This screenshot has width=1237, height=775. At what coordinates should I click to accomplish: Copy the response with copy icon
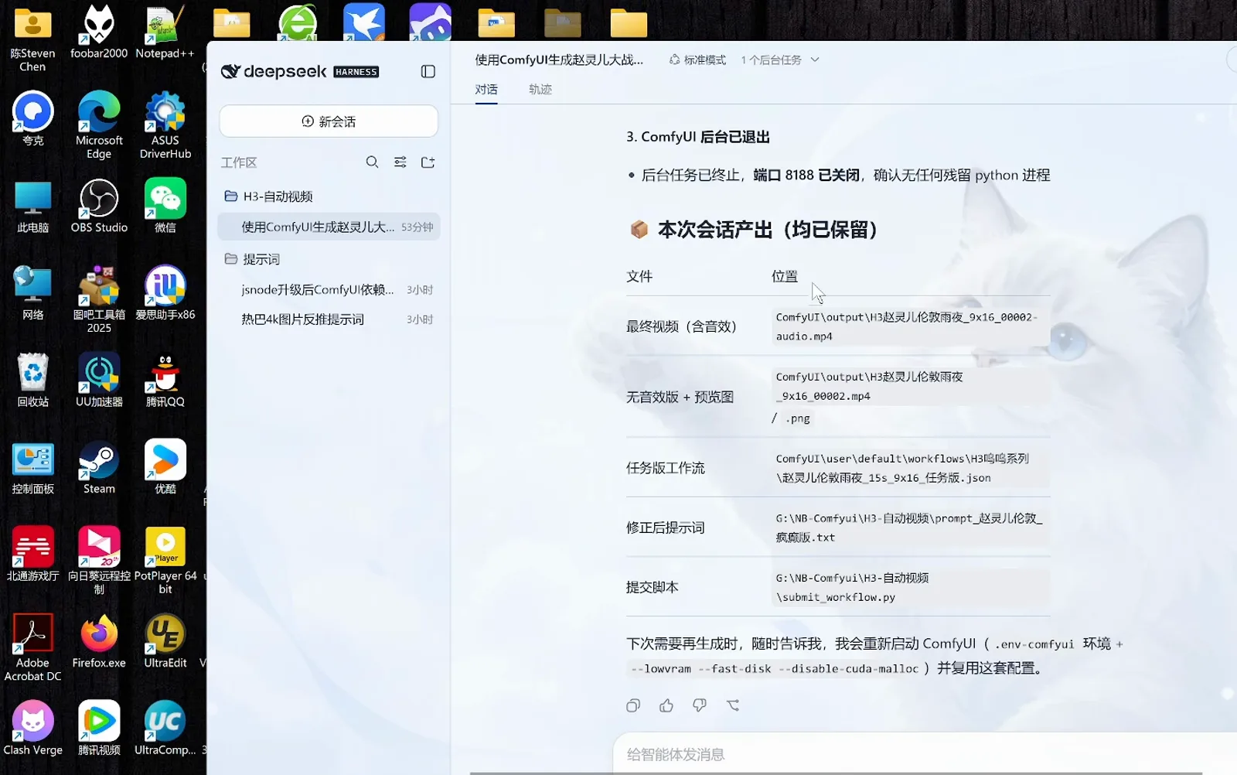click(633, 705)
